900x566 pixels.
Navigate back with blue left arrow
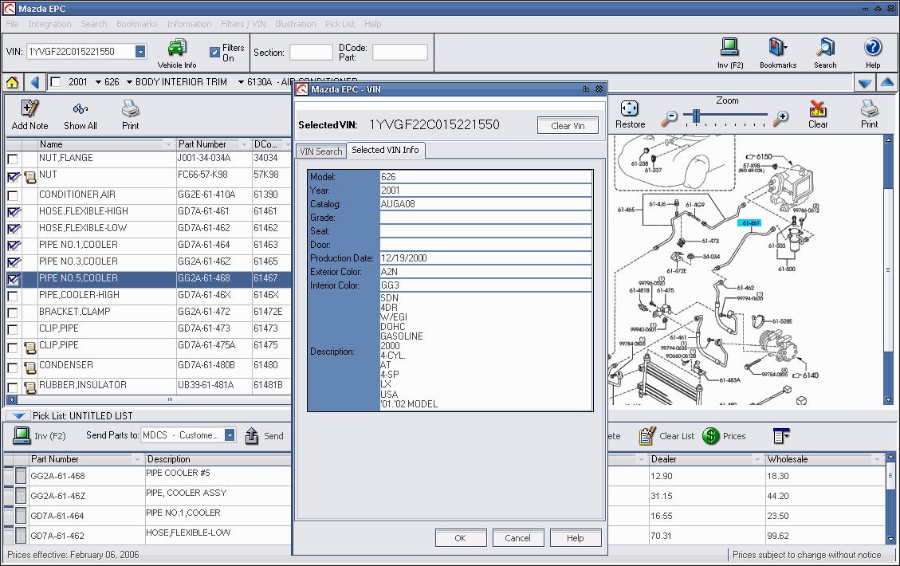click(35, 82)
